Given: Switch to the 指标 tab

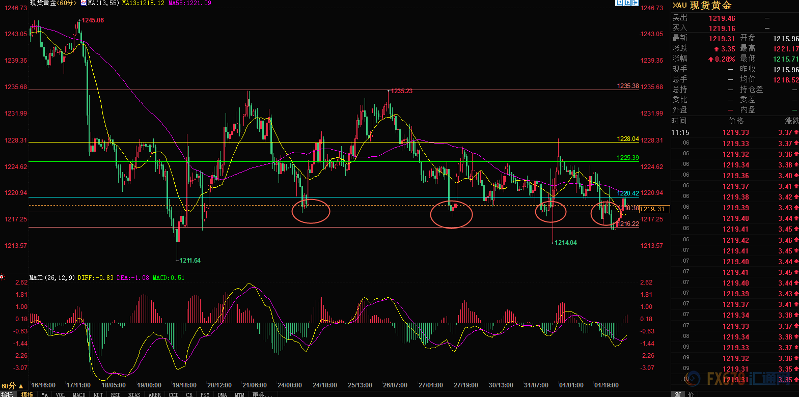Looking at the screenshot, I should click(x=7, y=394).
